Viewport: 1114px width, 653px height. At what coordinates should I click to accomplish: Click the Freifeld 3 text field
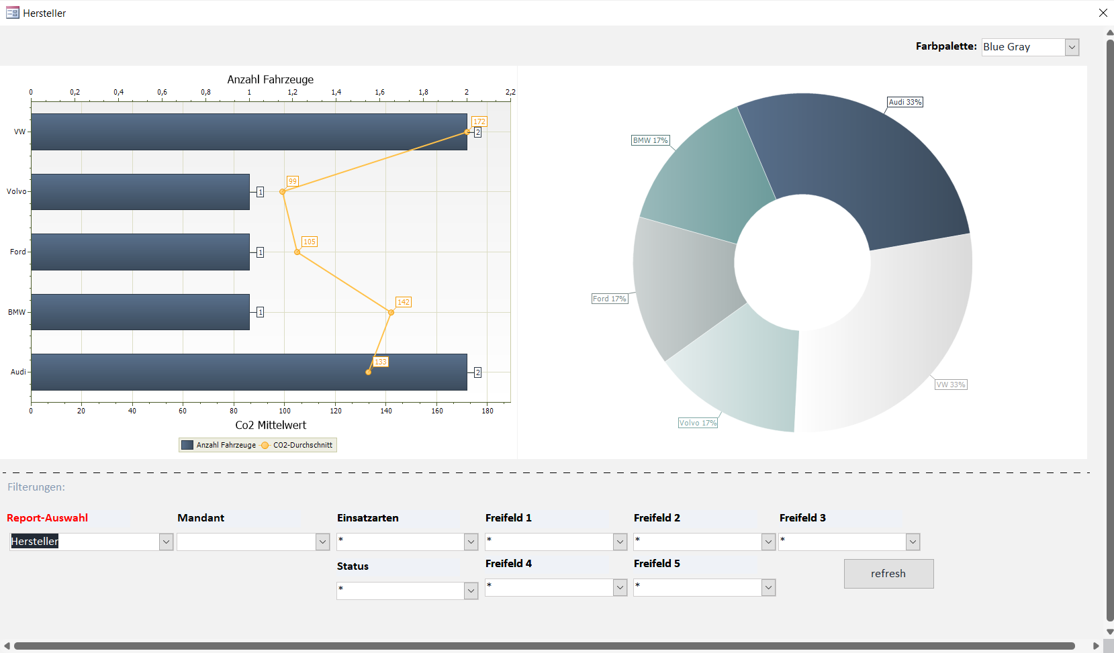coord(842,542)
